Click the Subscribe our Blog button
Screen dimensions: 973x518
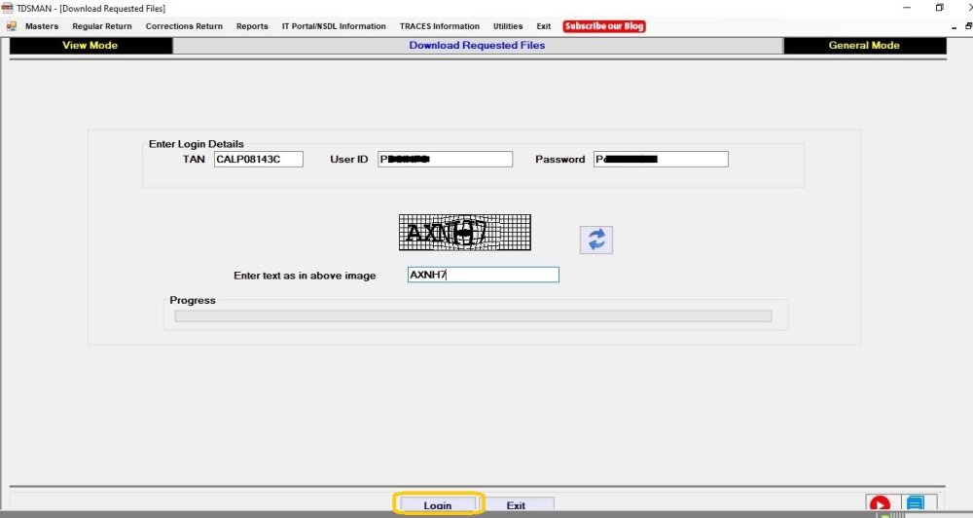click(x=604, y=26)
